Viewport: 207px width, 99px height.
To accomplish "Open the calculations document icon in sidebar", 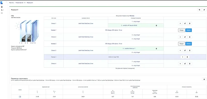I will (x=2, y=7).
